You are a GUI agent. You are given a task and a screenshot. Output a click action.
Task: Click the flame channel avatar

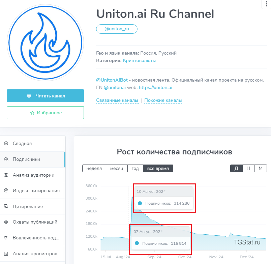click(45, 42)
